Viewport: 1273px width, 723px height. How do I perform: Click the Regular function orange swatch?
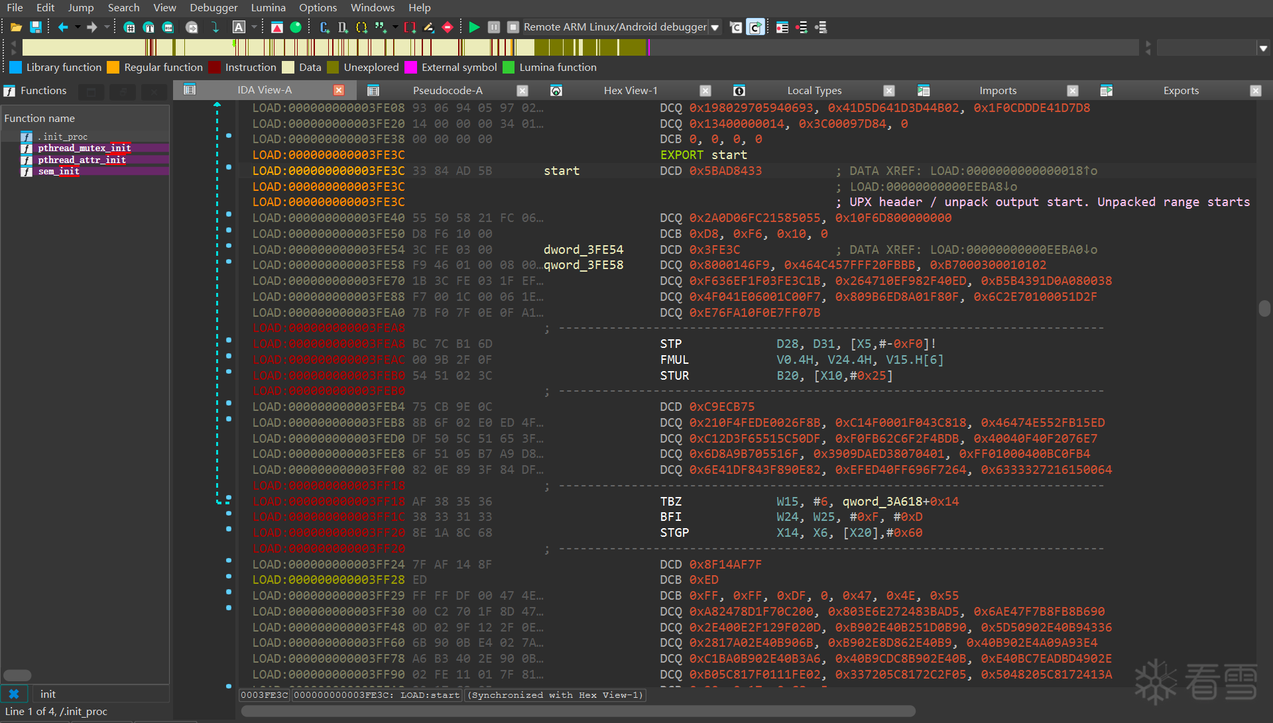pos(113,68)
